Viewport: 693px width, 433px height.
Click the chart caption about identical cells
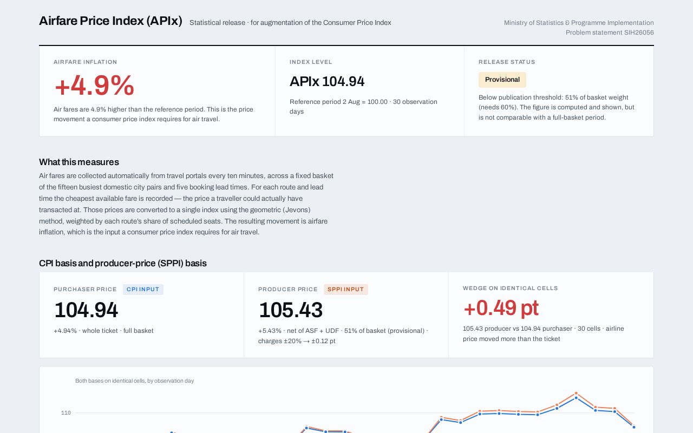134,381
